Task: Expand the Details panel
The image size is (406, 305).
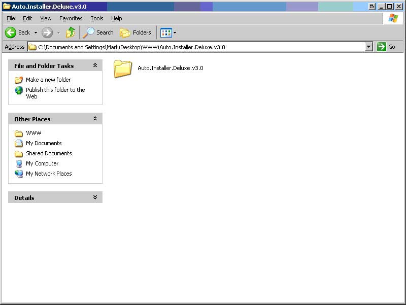Action: click(x=95, y=197)
